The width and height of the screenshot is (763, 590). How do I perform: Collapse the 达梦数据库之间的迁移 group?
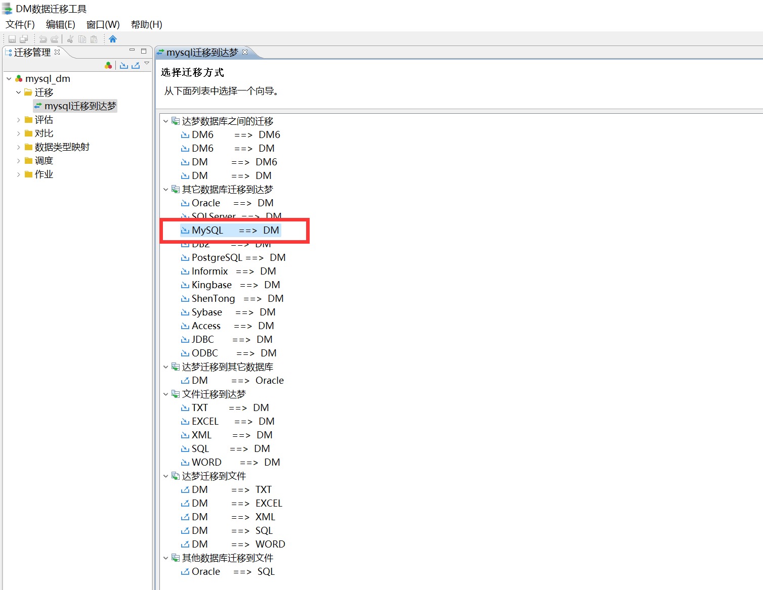click(x=165, y=121)
